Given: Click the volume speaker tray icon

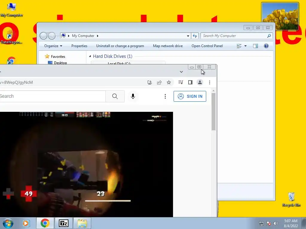Looking at the screenshot, I should [276, 223].
